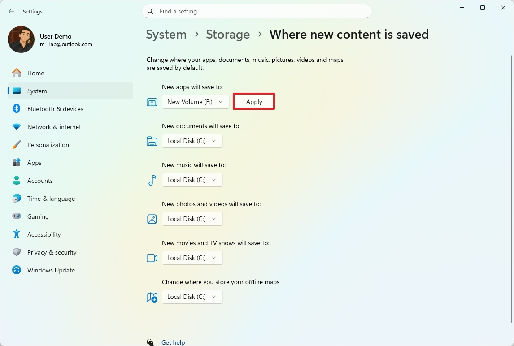Select the Accessibility category
The image size is (514, 346).
click(44, 234)
